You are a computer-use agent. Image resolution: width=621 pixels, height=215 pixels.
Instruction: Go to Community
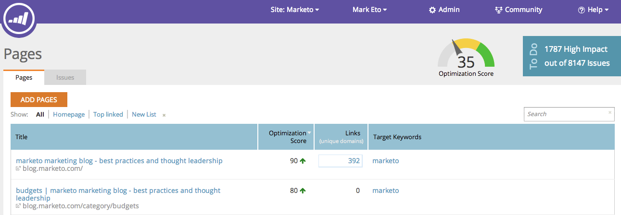[x=519, y=10]
